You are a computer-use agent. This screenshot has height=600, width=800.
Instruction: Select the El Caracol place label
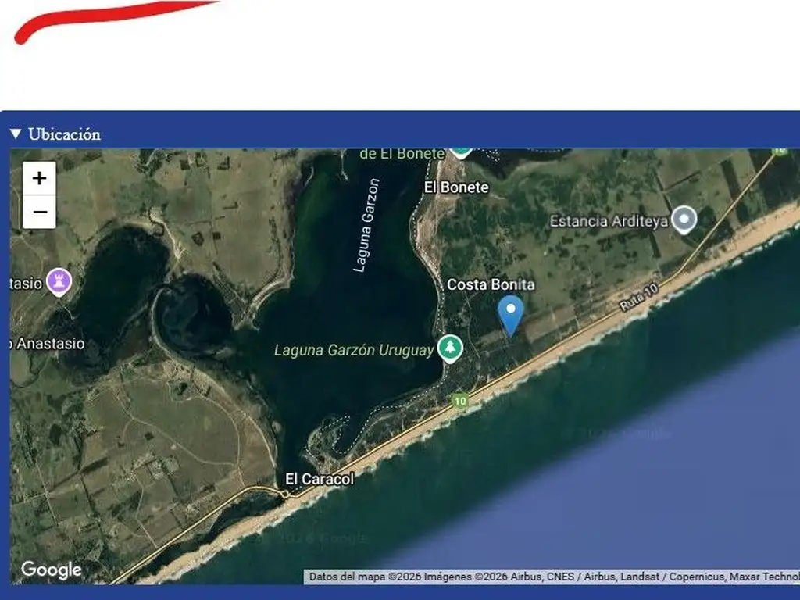click(319, 479)
